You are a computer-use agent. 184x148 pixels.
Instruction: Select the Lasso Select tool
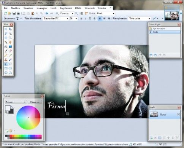pos(6,33)
